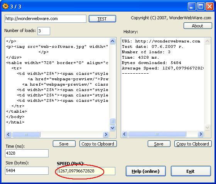
Task: Save the History log
Action: [x=159, y=144]
